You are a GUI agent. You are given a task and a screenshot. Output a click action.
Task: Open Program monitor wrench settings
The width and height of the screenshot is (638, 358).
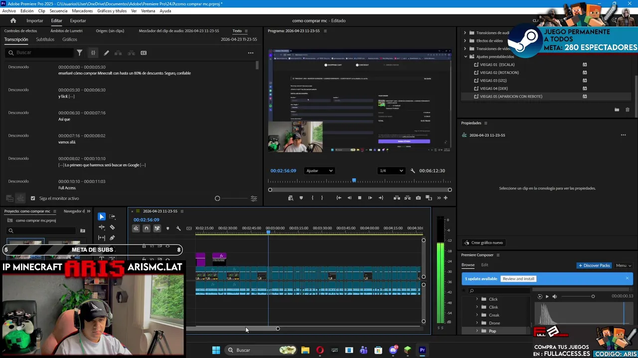413,171
